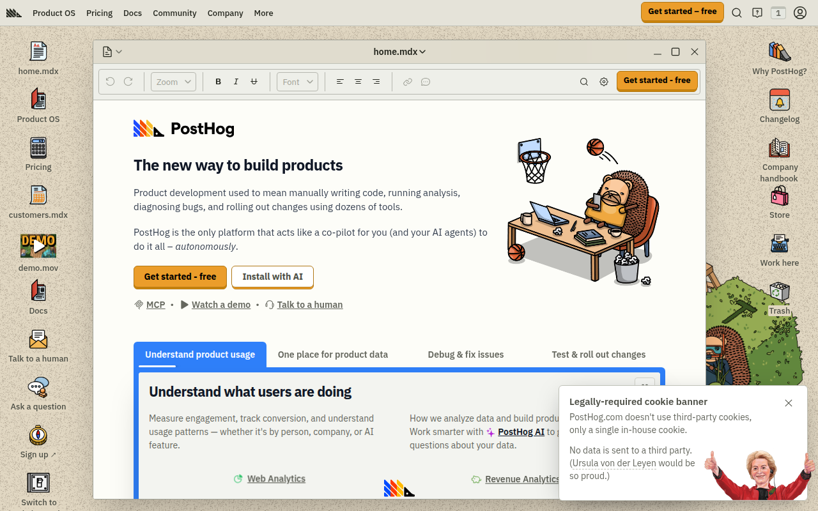
Task: Open the Pricing menu in the top bar
Action: 99,13
